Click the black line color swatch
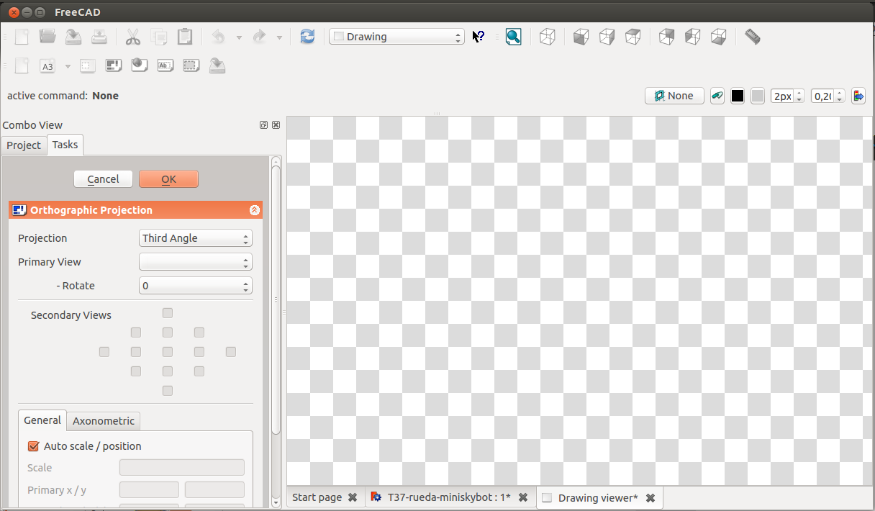 738,96
